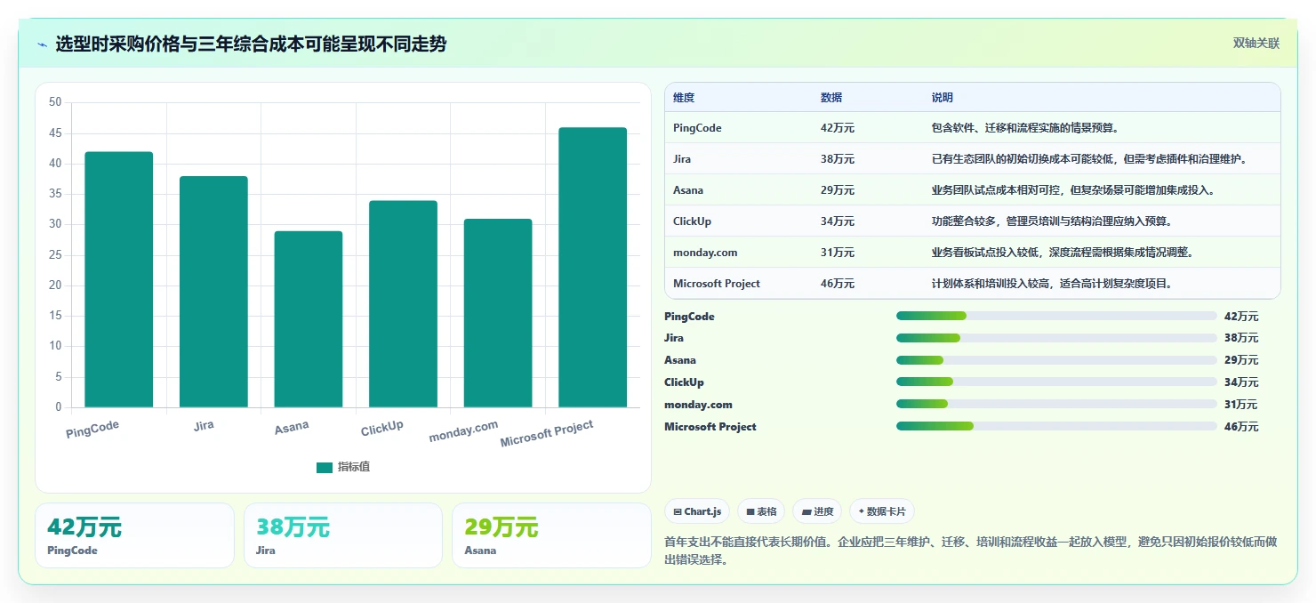Click the Asana bar in the chart
The height and width of the screenshot is (603, 1316).
point(309,319)
